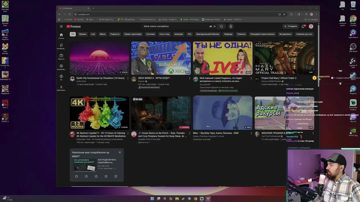Screen dimensions: 360x202
Task: Open the Carbon - Twitch bookmark
Action: (x=232, y=20)
